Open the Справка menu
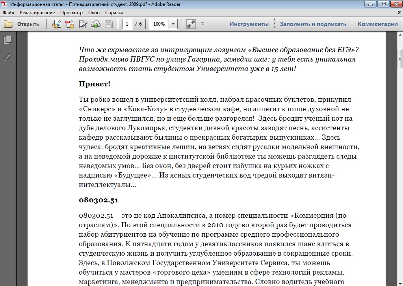This screenshot has height=286, width=403. click(x=114, y=13)
